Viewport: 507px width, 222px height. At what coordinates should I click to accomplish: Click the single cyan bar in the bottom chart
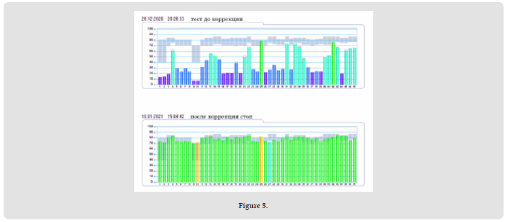click(x=270, y=162)
